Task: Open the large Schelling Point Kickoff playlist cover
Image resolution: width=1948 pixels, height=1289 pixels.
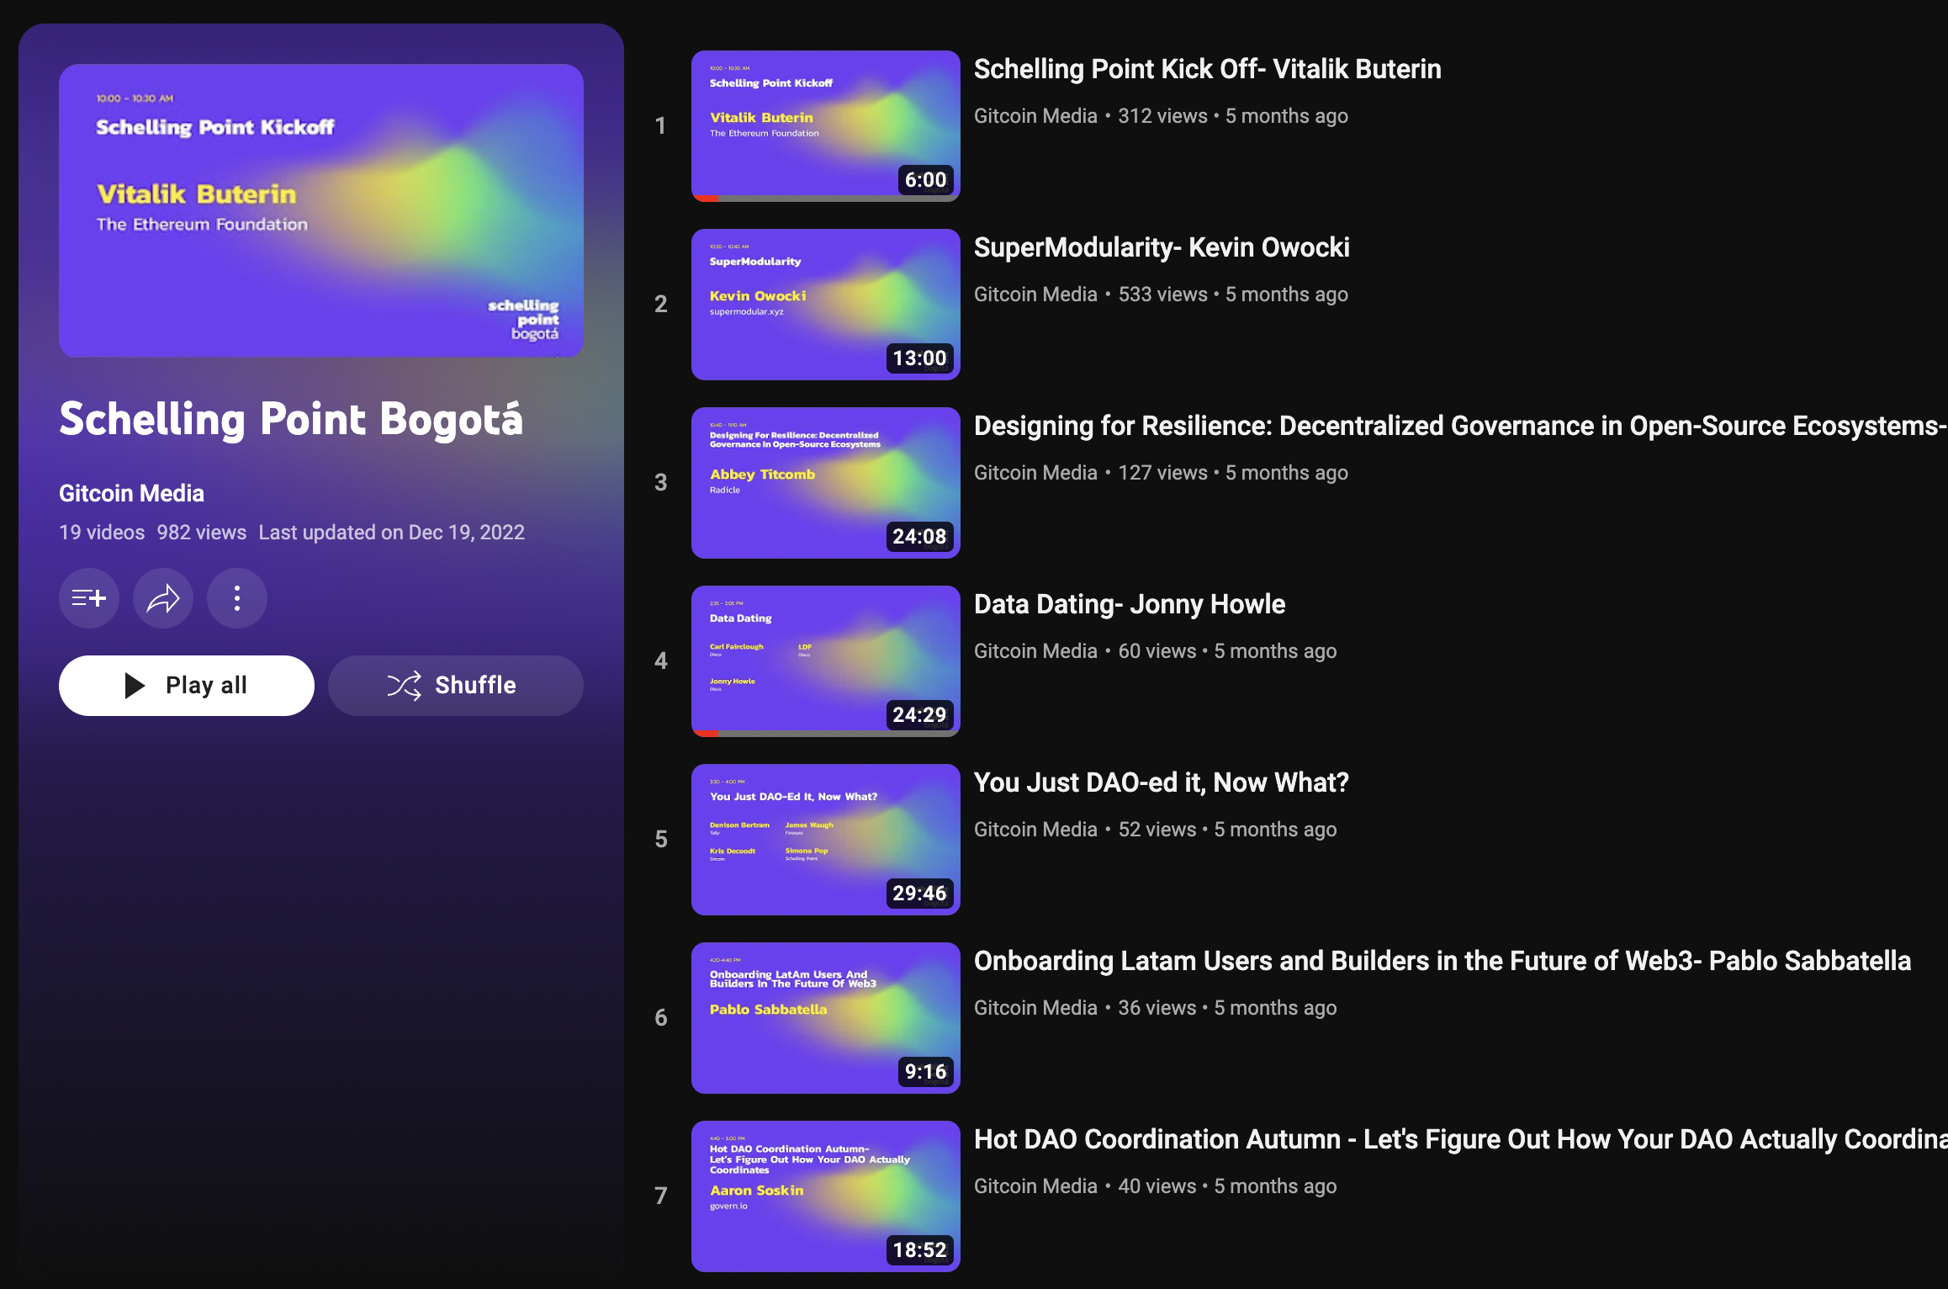Action: pos(321,211)
